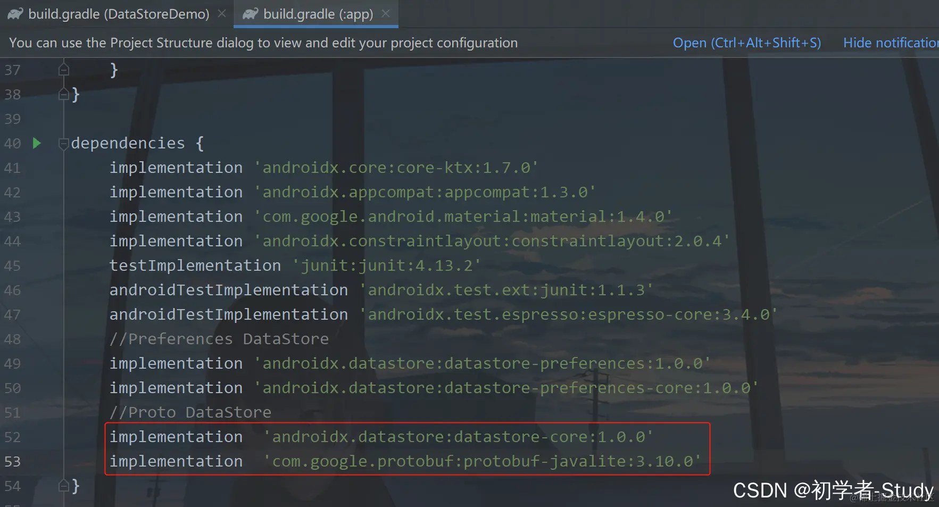The image size is (939, 507).
Task: Click implementation keyword on line 41
Action: tap(176, 168)
